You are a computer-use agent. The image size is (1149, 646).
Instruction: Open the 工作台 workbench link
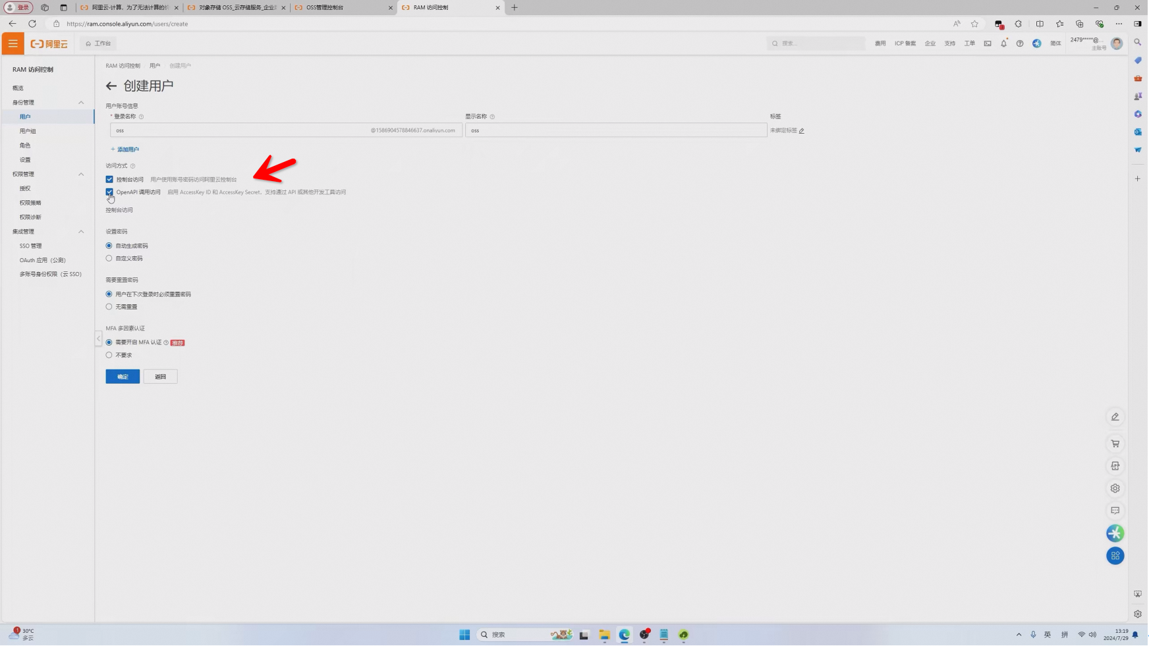[x=98, y=43]
